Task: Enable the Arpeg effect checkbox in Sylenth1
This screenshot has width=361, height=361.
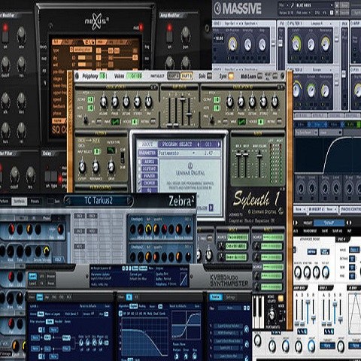Action: (x=139, y=162)
